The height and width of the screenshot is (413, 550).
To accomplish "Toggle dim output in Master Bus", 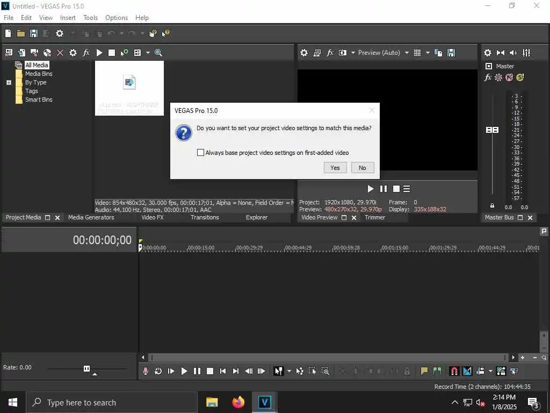I will click(513, 53).
